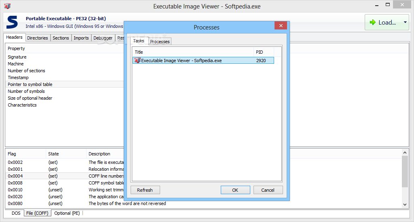This screenshot has height=222, width=414.
Task: Select the Signature property row
Action: [65, 57]
